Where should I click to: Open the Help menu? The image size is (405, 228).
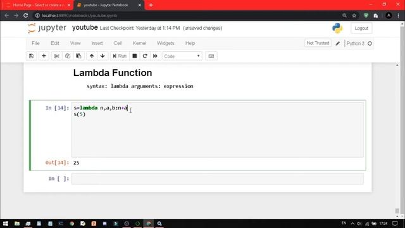(x=190, y=43)
